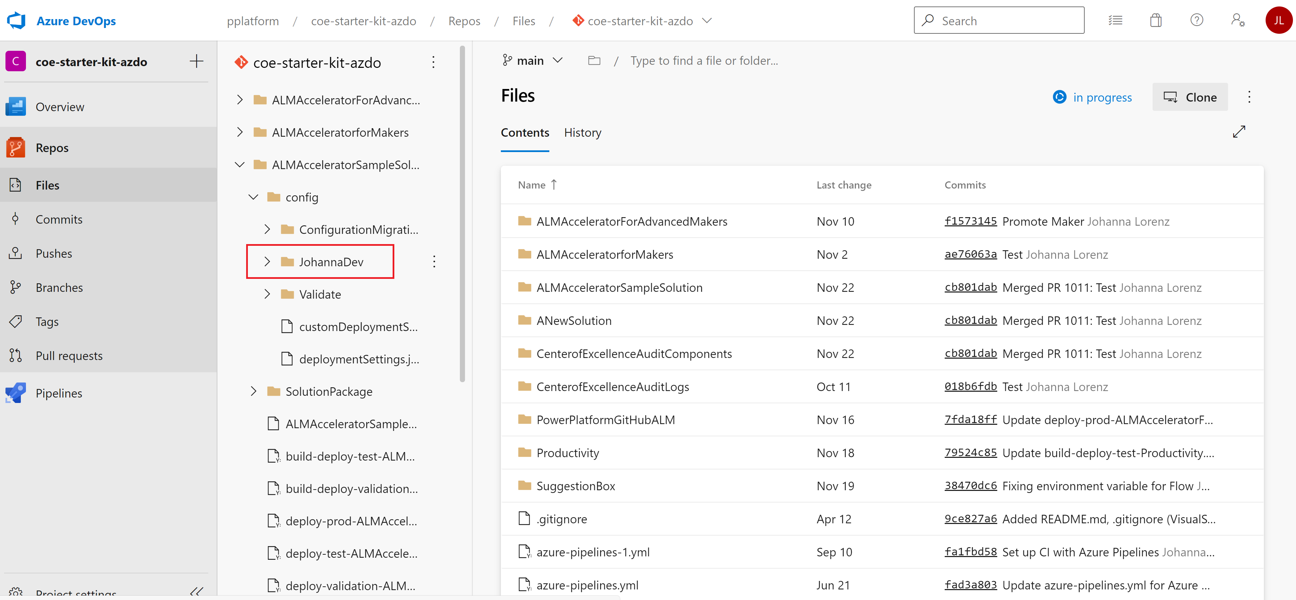Click the three-dot menu for repository

[433, 62]
